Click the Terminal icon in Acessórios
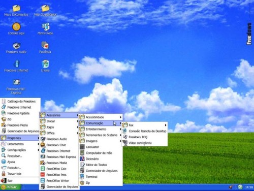 click(82, 176)
